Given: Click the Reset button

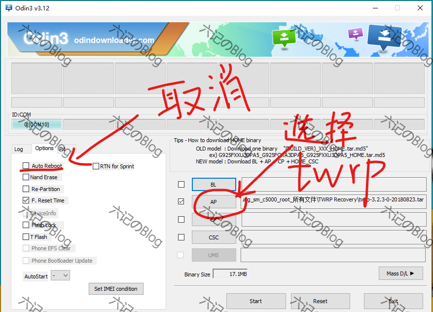Looking at the screenshot, I should (321, 301).
